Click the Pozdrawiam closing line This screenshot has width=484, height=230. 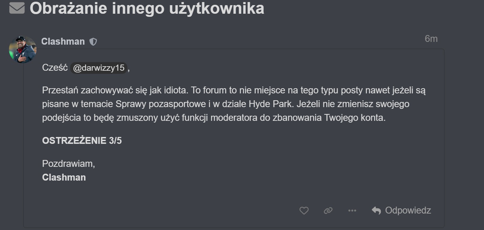(68, 164)
